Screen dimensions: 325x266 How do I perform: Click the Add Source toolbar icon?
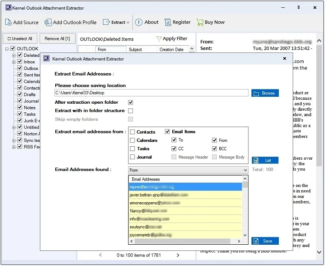[x=8, y=22]
